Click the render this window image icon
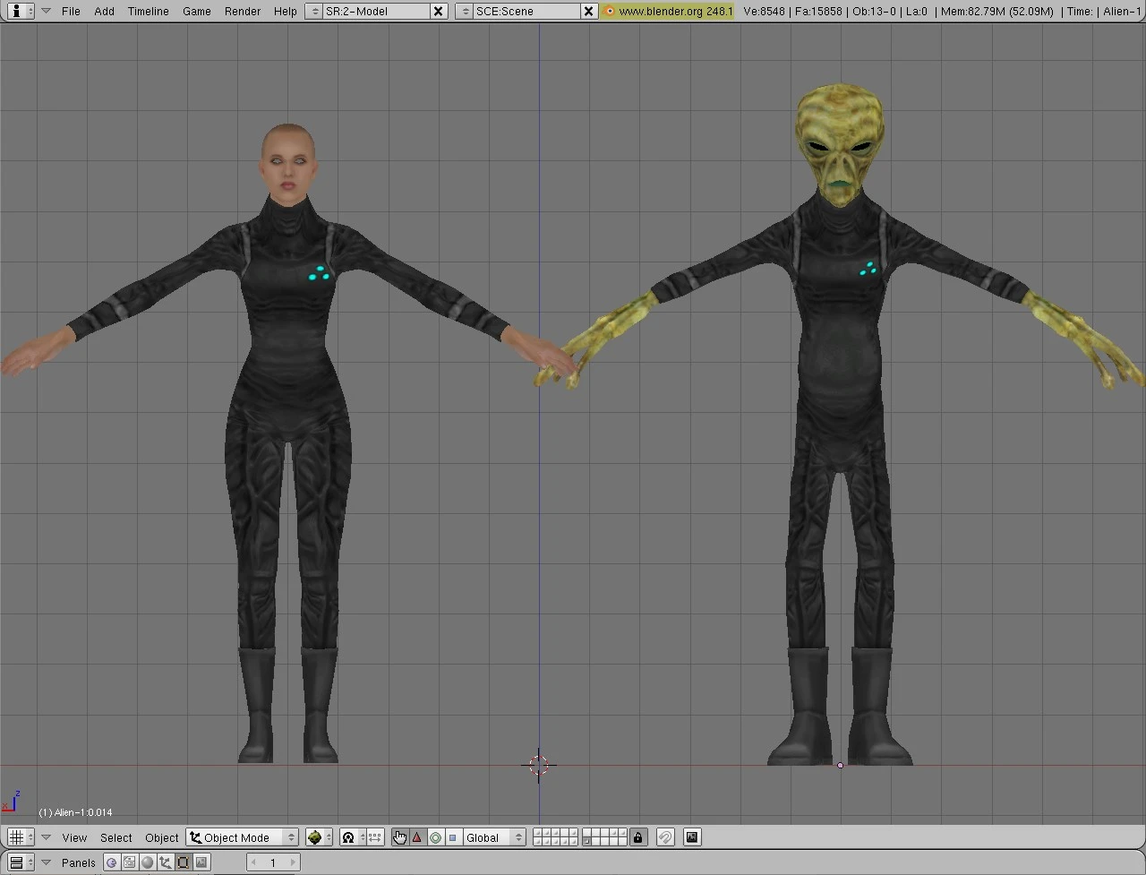1146x875 pixels. click(692, 837)
